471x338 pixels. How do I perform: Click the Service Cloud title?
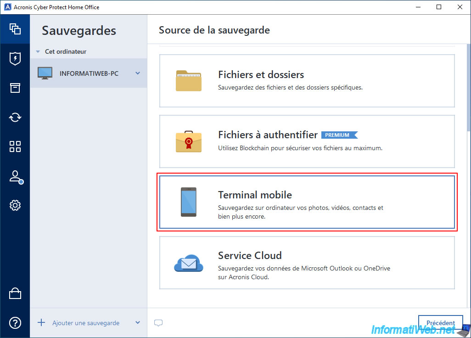[x=250, y=255]
